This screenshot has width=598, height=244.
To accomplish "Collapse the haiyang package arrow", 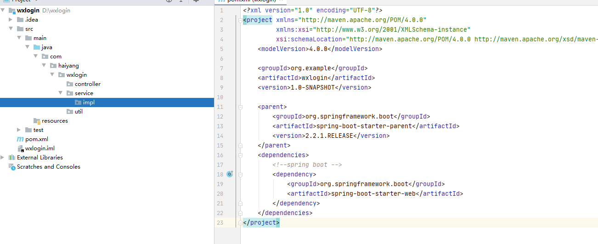I will (x=44, y=66).
